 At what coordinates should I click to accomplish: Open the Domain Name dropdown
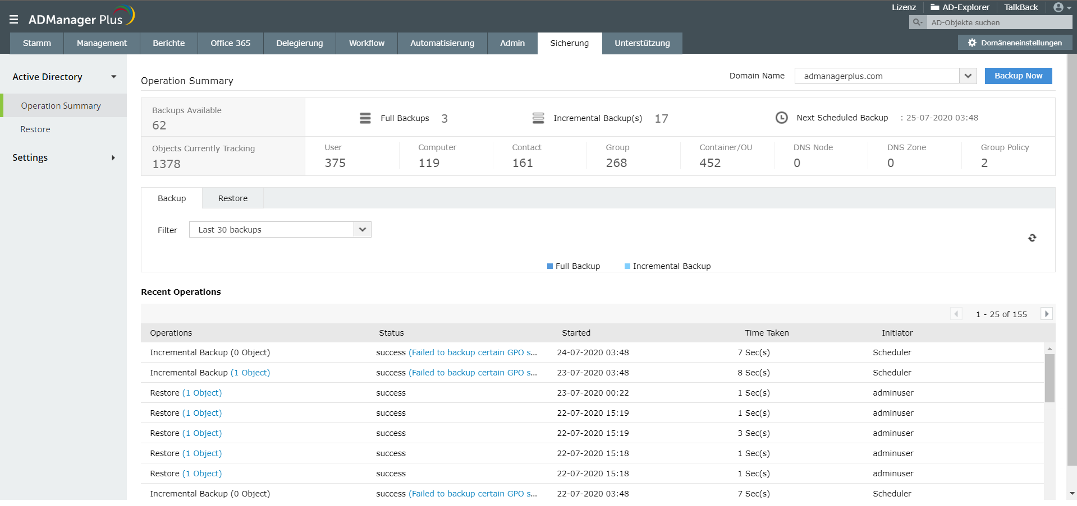click(967, 76)
